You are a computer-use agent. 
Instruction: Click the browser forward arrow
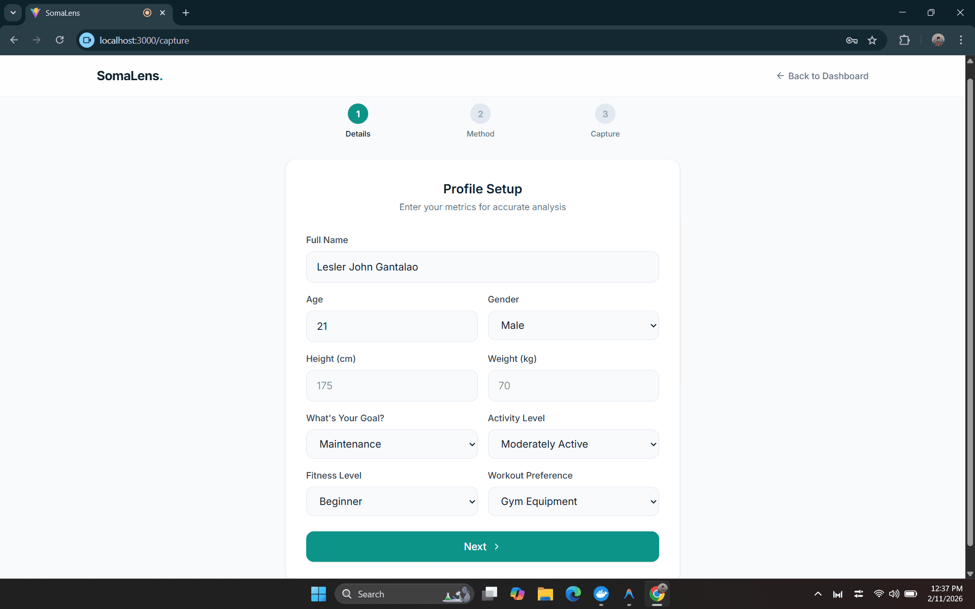click(x=37, y=40)
